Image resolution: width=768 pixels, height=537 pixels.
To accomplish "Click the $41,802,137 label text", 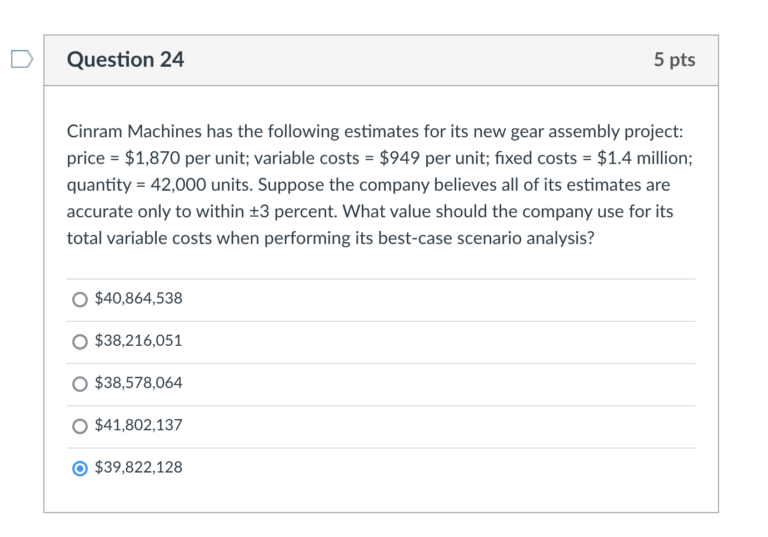I will (x=138, y=425).
